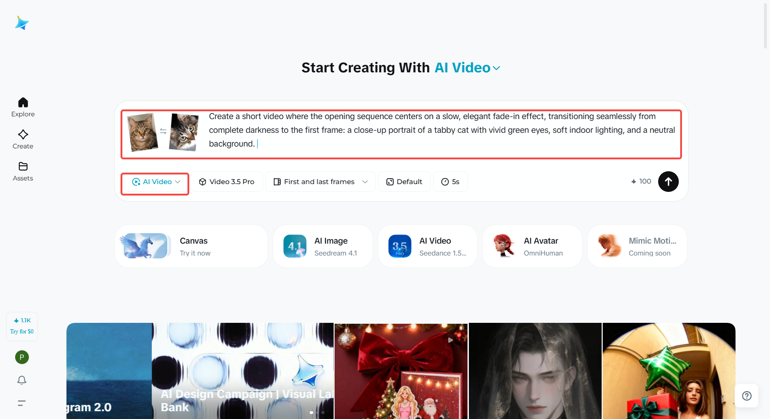Open the Assets folder

(x=23, y=172)
